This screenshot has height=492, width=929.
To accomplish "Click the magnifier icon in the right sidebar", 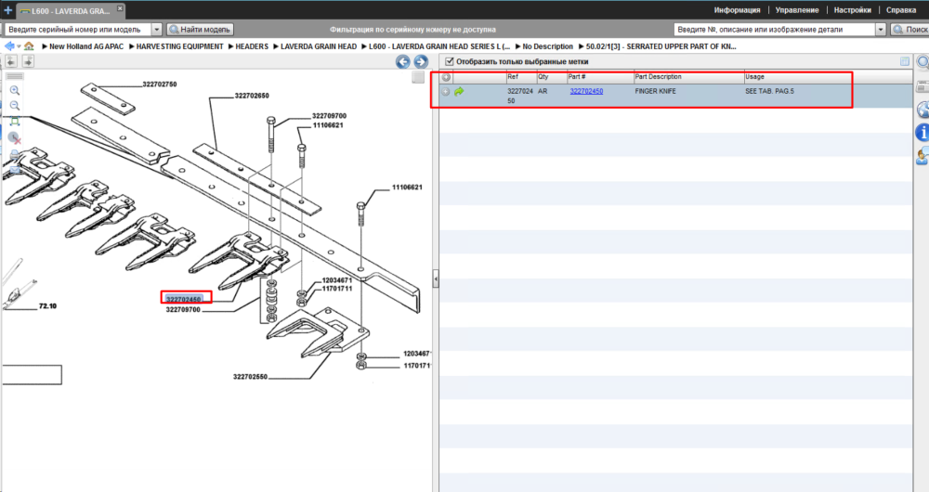I will (922, 62).
